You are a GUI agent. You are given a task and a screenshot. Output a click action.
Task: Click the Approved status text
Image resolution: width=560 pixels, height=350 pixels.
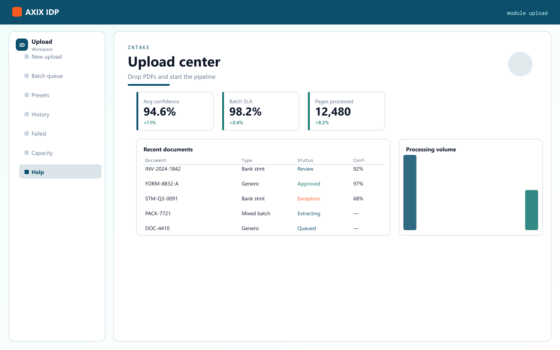point(309,184)
